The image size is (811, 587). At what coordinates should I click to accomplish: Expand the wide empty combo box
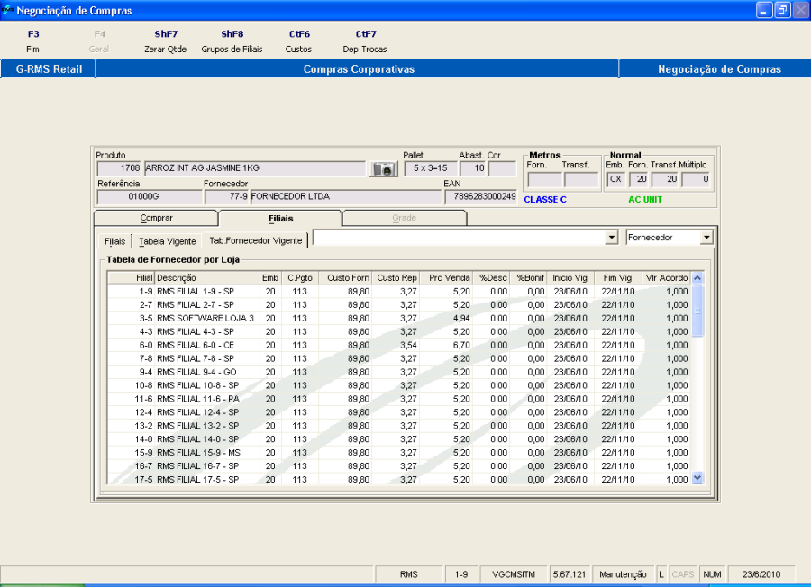pyautogui.click(x=611, y=238)
